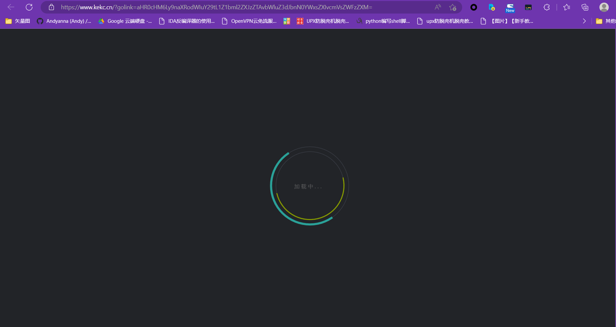Expand the 其他 favorites folder
This screenshot has height=327, width=616.
coord(605,21)
